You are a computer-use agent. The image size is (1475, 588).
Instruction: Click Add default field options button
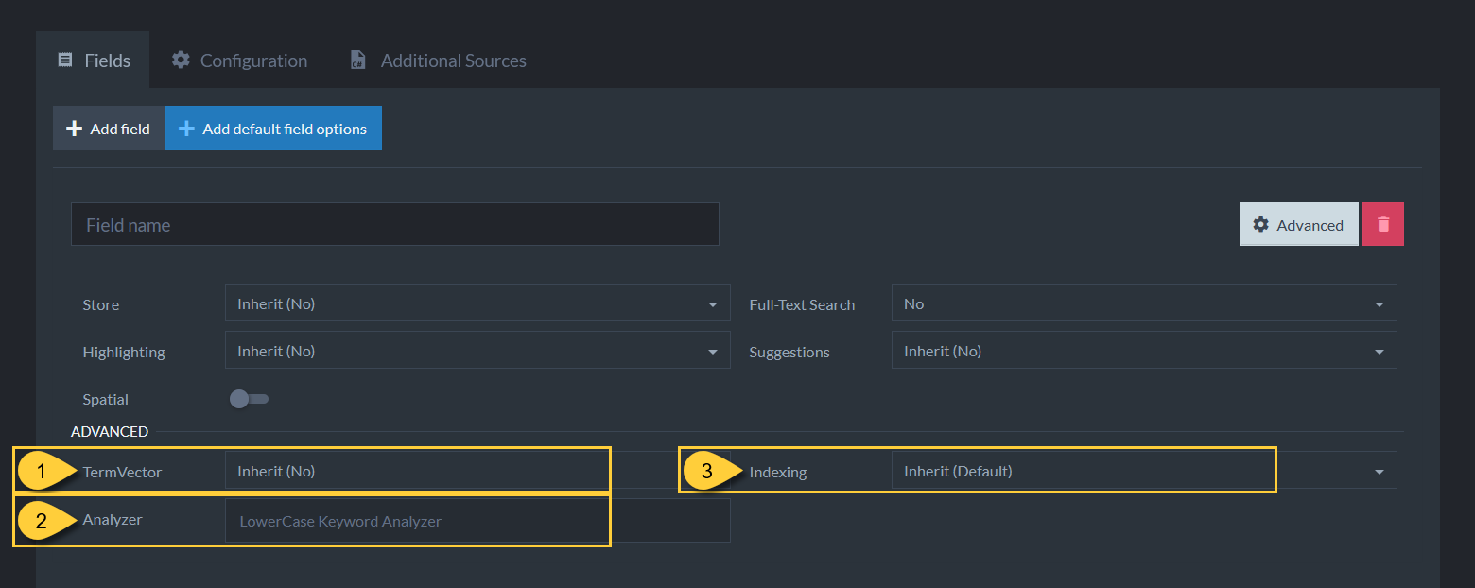coord(273,129)
